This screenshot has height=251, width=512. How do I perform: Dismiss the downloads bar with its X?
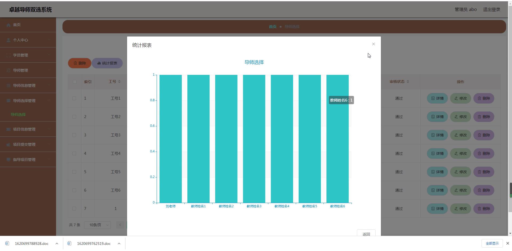(x=507, y=243)
